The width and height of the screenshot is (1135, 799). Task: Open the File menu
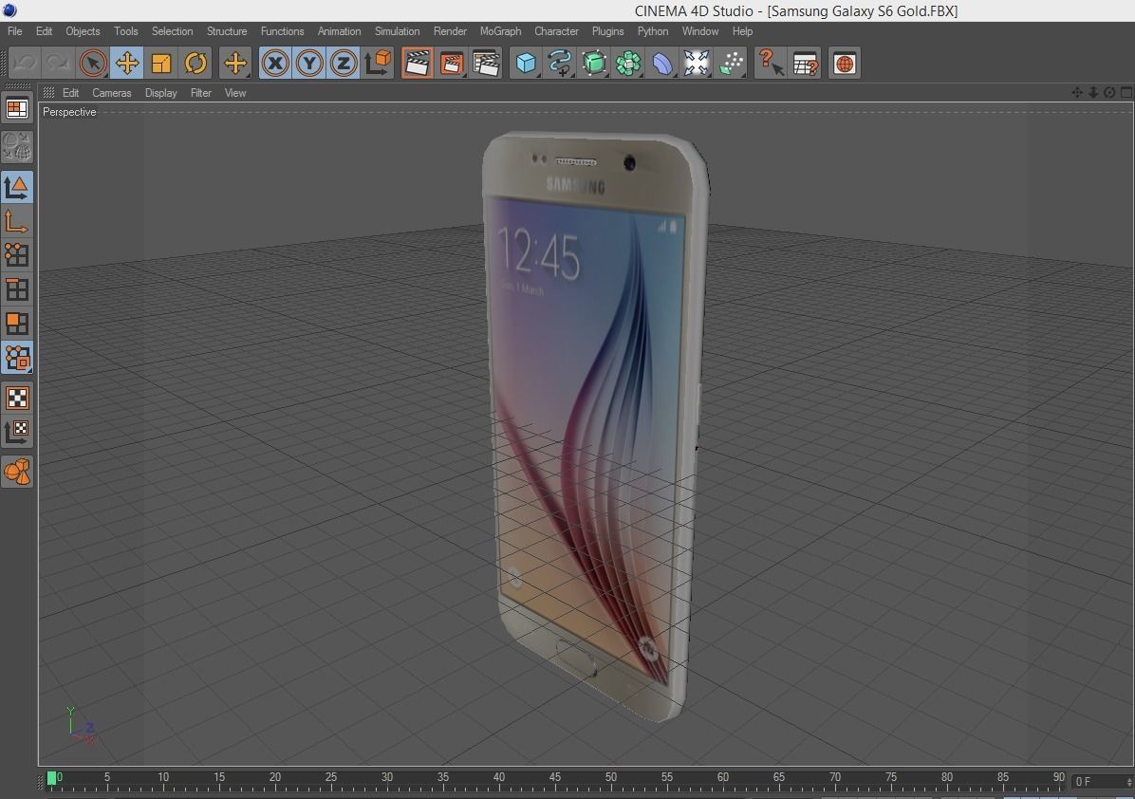(14, 31)
